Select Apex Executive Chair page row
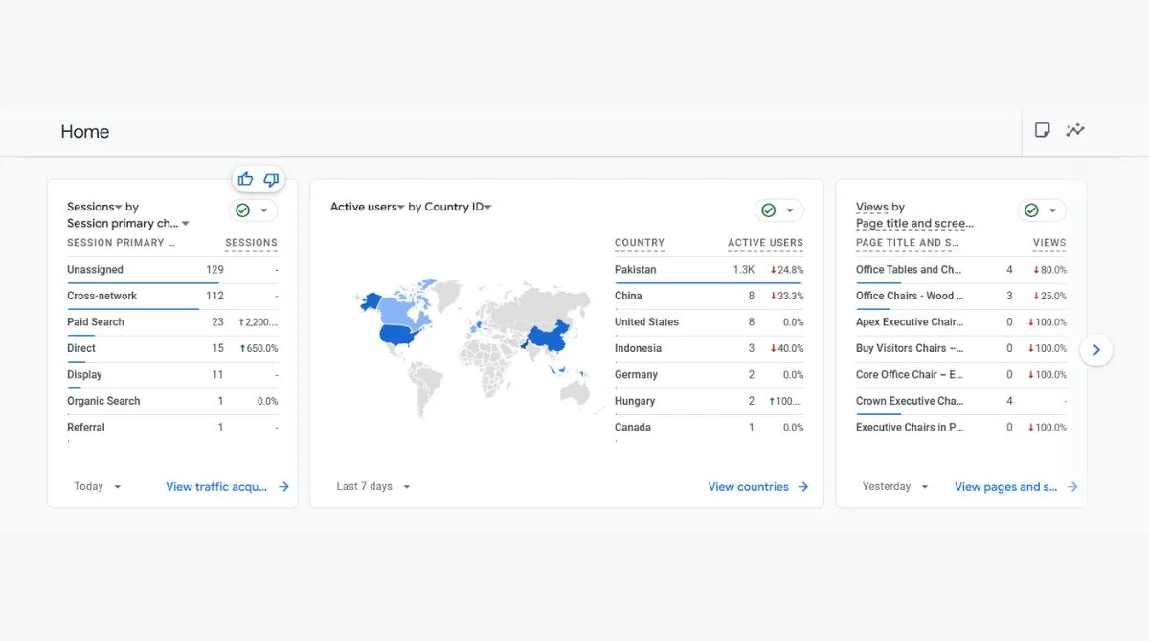 tap(961, 322)
